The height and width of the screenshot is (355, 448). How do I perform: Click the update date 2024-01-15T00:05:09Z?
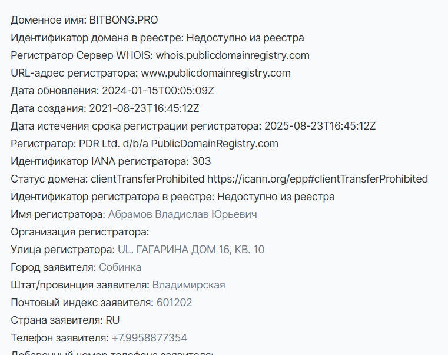(x=158, y=91)
